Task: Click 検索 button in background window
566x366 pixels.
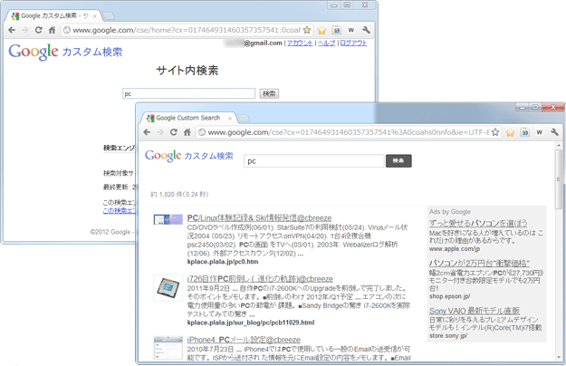Action: (269, 93)
